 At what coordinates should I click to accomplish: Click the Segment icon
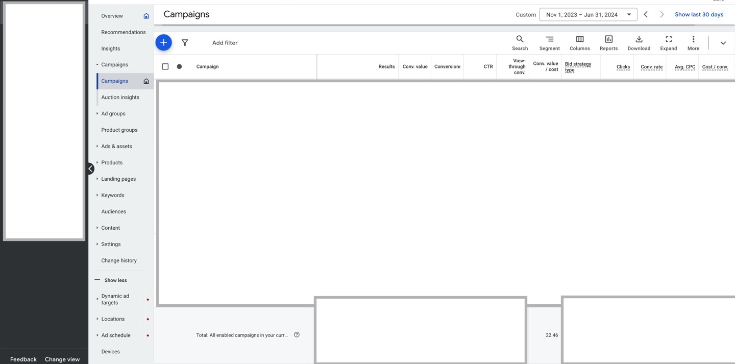click(x=549, y=42)
